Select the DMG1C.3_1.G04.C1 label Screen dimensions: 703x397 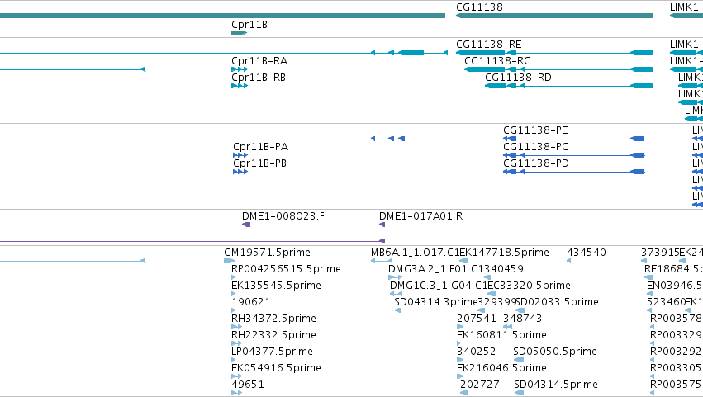(x=439, y=286)
